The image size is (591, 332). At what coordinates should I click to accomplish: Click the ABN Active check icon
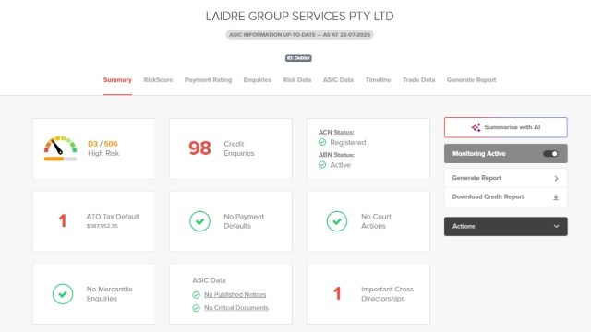322,165
